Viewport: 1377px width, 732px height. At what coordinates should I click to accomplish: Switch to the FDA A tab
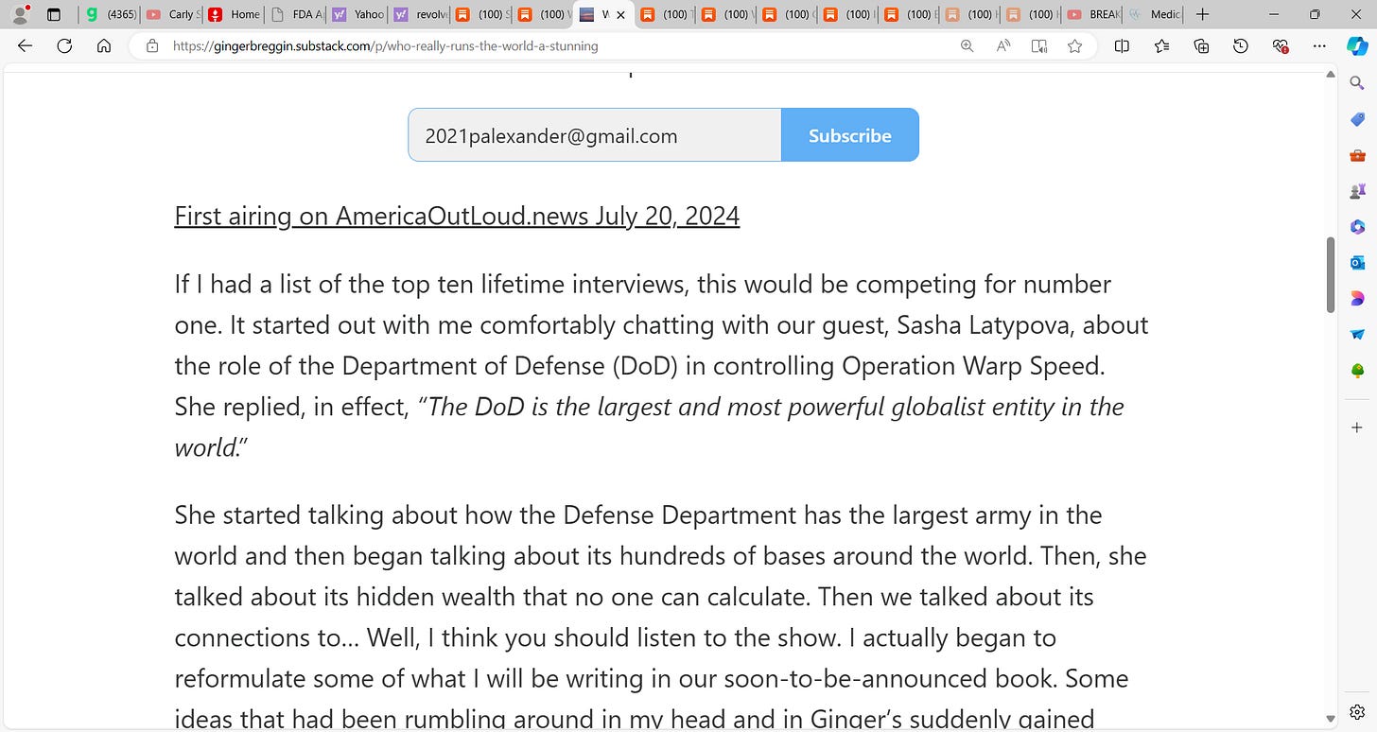tap(296, 14)
